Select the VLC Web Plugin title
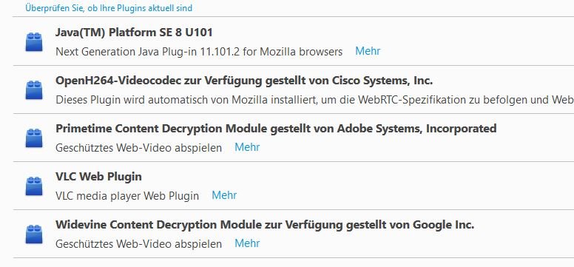The width and height of the screenshot is (574, 267). click(x=98, y=177)
